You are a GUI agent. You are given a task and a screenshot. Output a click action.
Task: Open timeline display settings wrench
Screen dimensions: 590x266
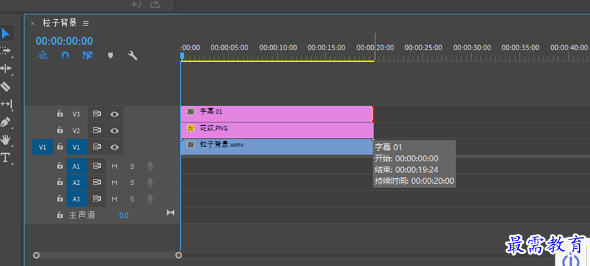coord(132,56)
